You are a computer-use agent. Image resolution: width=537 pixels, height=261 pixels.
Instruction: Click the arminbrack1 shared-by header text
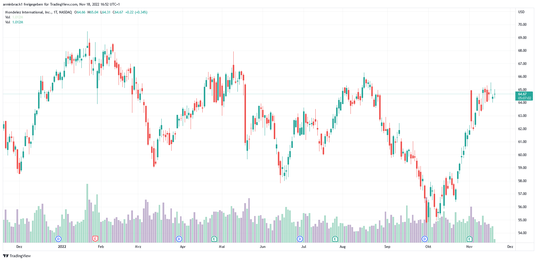click(61, 4)
